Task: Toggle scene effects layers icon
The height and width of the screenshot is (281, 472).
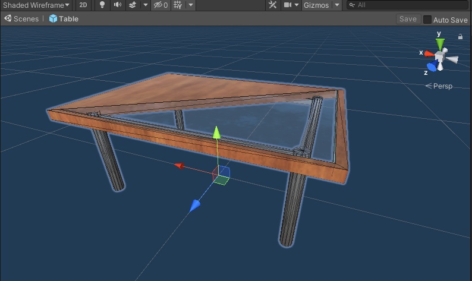Action: tap(133, 5)
